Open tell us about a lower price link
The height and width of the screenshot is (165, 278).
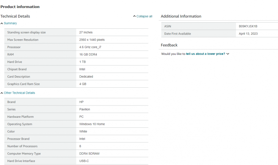[205, 54]
